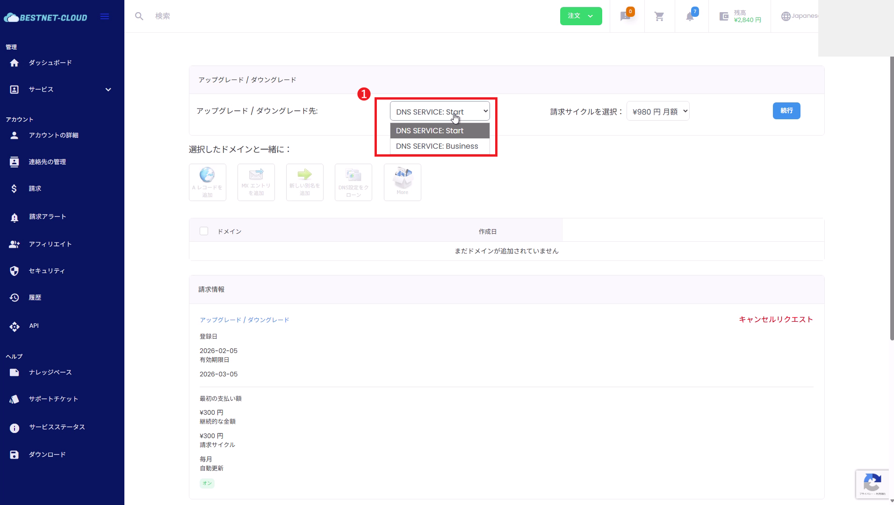Click the red キャンセルリクエスト link
The image size is (894, 505).
tap(775, 319)
